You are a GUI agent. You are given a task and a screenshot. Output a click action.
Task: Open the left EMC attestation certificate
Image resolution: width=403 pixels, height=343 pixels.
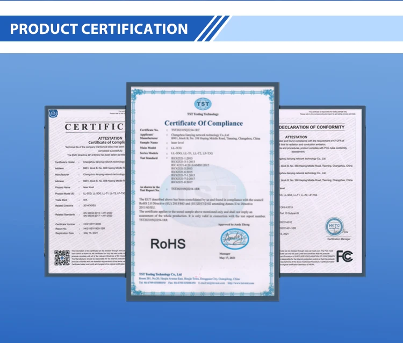(85, 191)
